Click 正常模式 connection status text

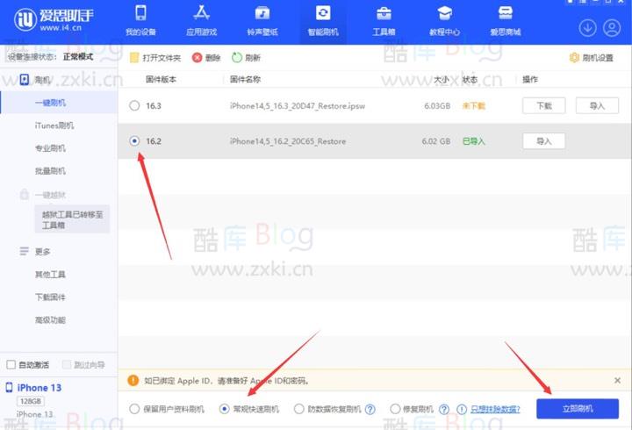point(78,57)
